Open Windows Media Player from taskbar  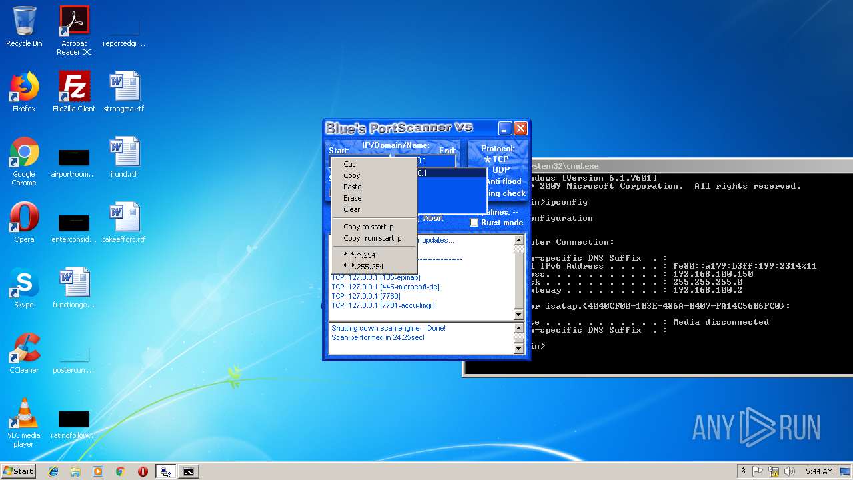coord(98,471)
